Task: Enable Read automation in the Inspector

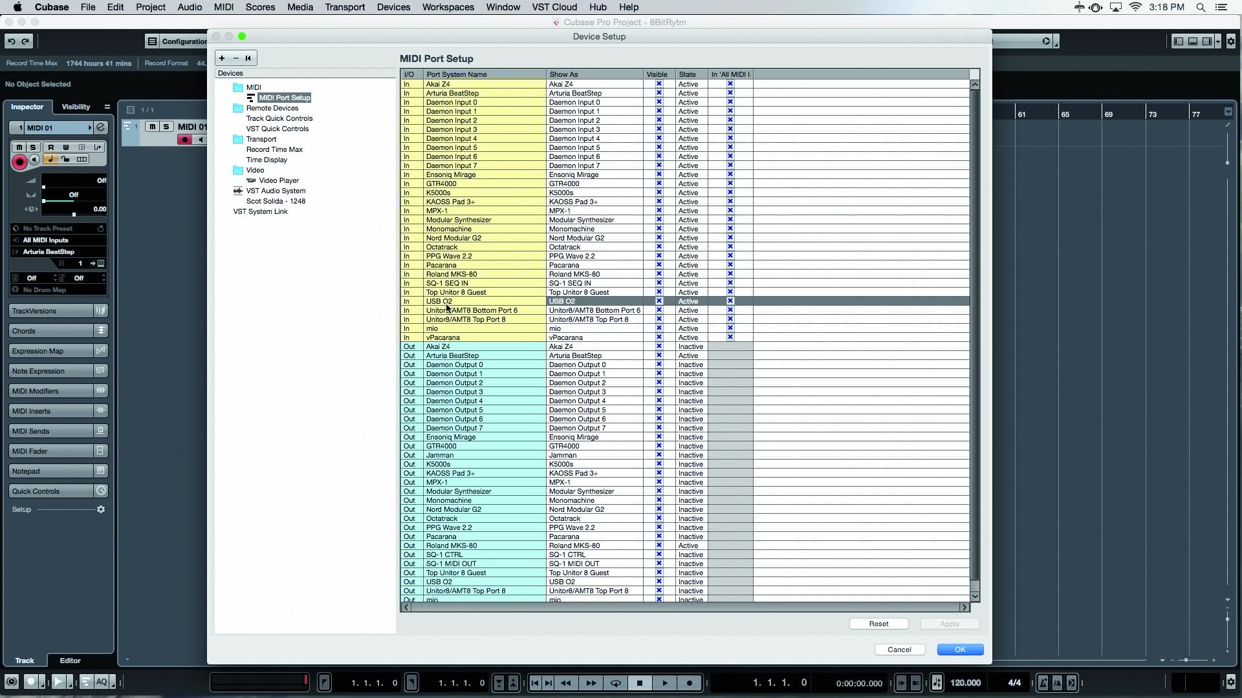Action: [50, 147]
